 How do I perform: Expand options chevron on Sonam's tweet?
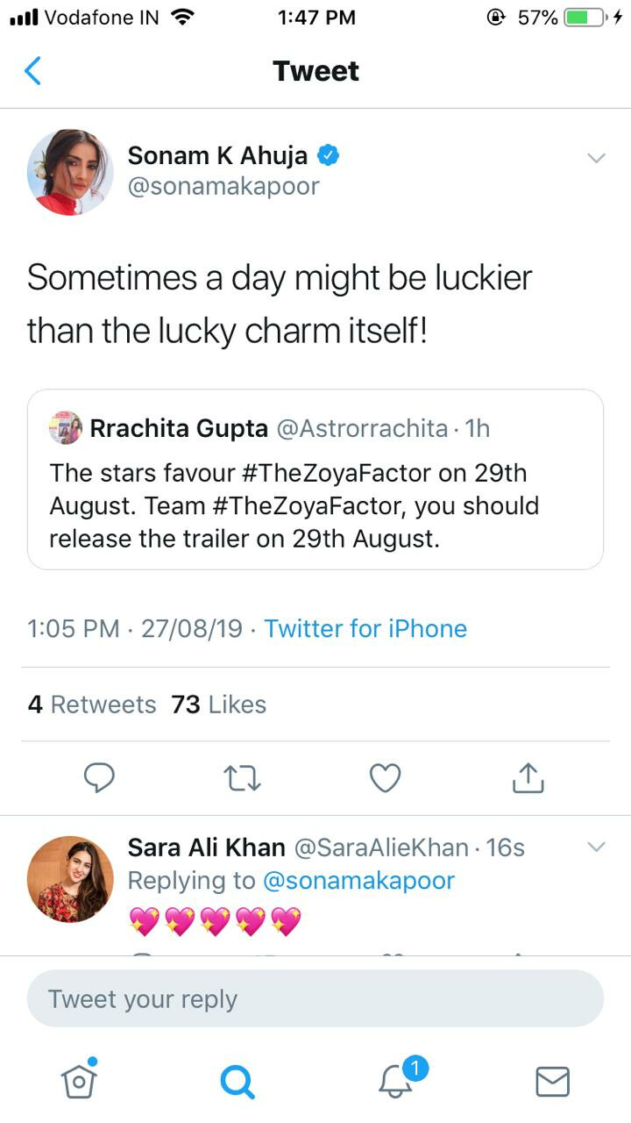[596, 159]
